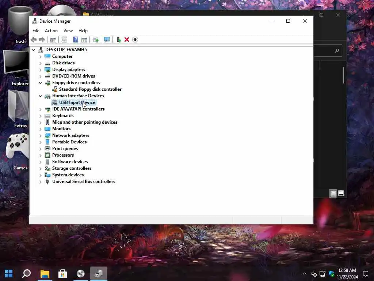Expand the IDE ATA/ATAPI controllers category

click(x=40, y=109)
